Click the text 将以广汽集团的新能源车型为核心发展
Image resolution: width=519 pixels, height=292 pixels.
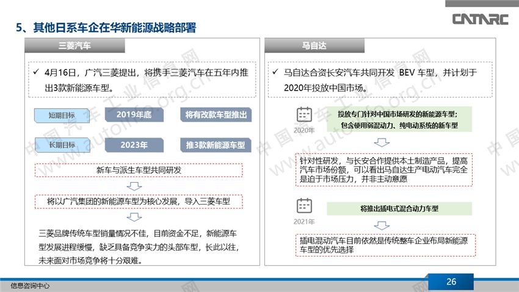pos(112,202)
